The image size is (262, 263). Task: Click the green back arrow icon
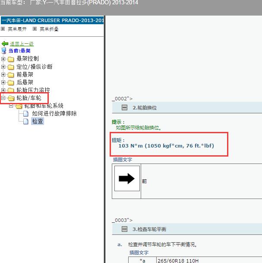[5, 44]
